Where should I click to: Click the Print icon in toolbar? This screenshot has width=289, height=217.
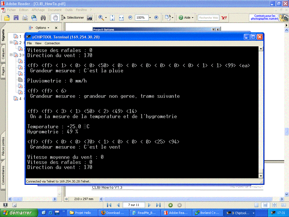25,18
